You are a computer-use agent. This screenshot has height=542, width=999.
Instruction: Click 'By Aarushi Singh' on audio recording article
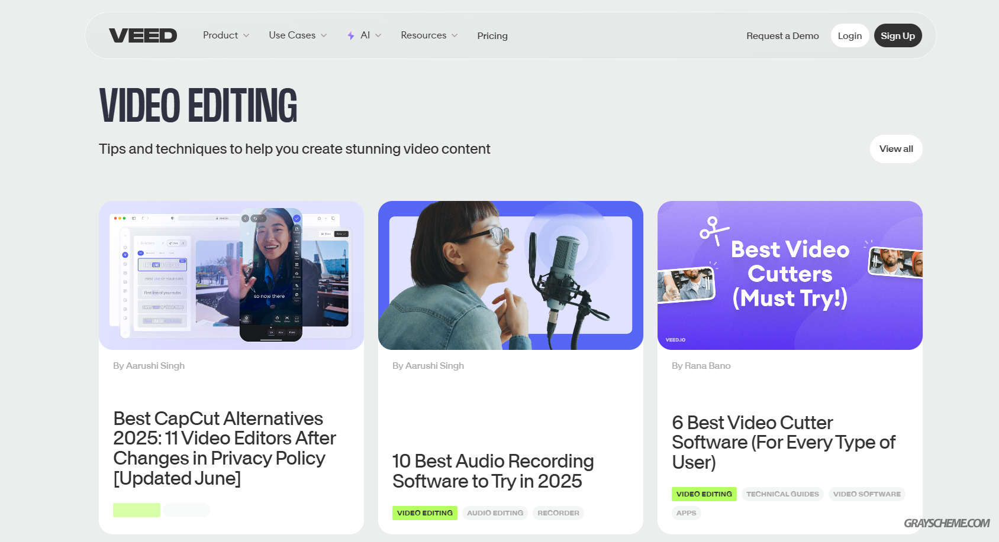(428, 366)
